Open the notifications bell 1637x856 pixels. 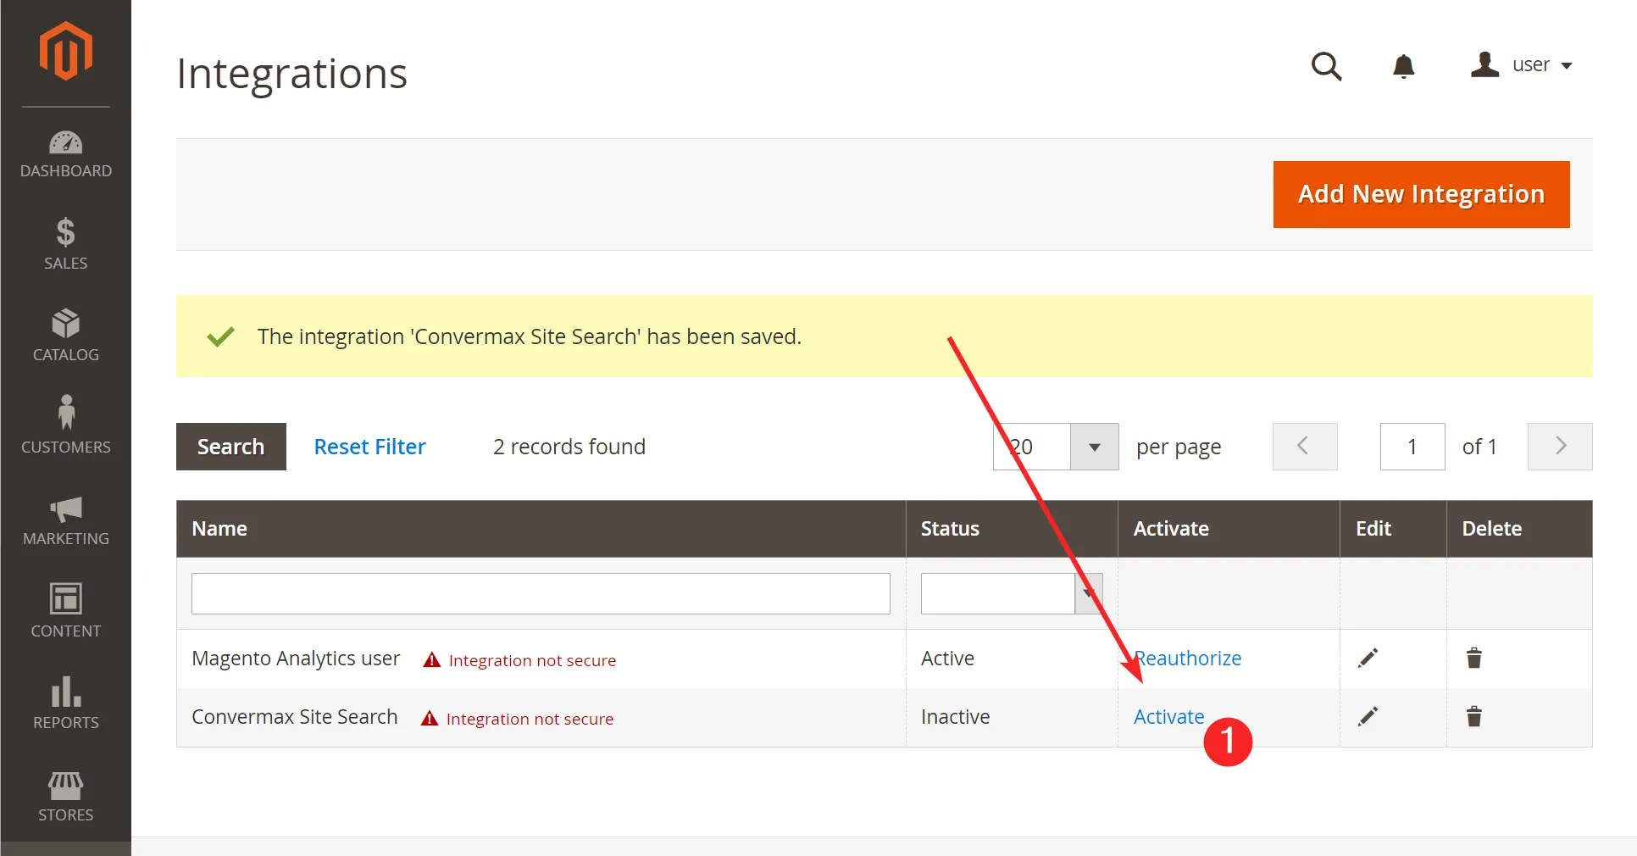1403,66
